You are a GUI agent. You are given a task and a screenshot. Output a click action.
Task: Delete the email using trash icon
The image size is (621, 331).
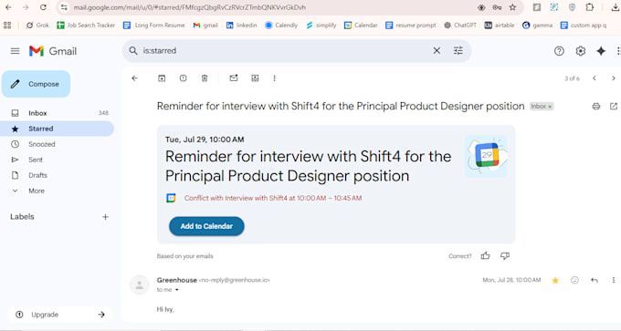point(205,78)
